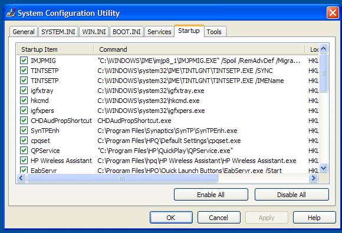Confirm with the OK button

pyautogui.click(x=171, y=218)
